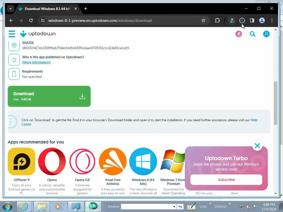This screenshot has width=283, height=212.
Task: Open the Windows 7 Home Premium icon
Action: pos(172,161)
